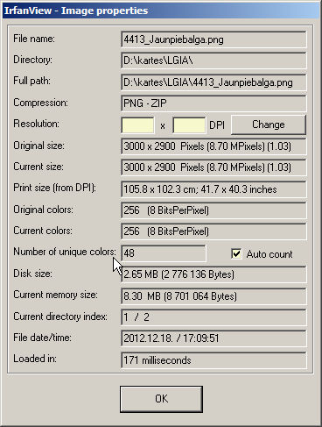The image size is (322, 427).
Task: Click the Compression field showing PNG - ZIP
Action: pos(213,103)
